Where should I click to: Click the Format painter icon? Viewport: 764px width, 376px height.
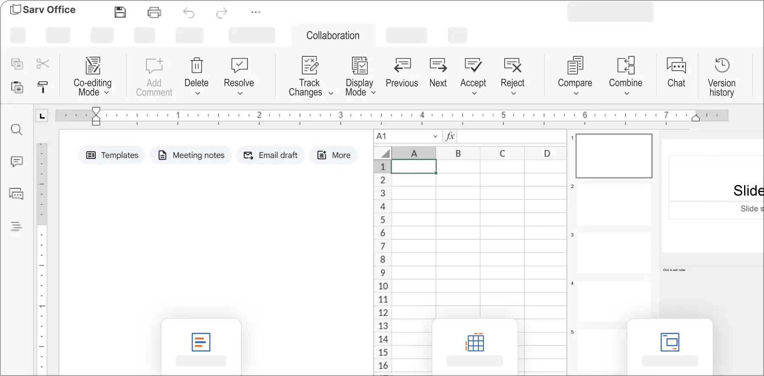[x=43, y=87]
